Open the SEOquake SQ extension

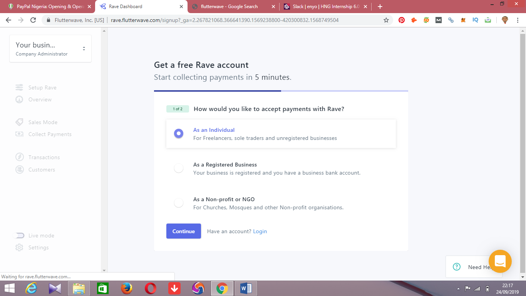click(x=426, y=20)
